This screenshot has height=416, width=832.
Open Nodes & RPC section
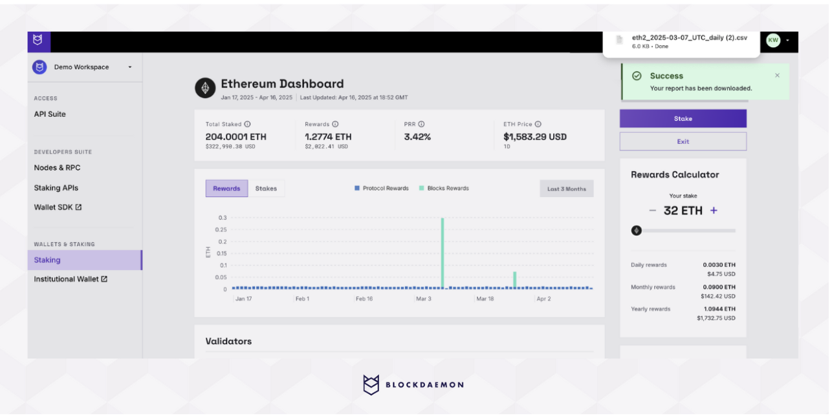tap(58, 168)
